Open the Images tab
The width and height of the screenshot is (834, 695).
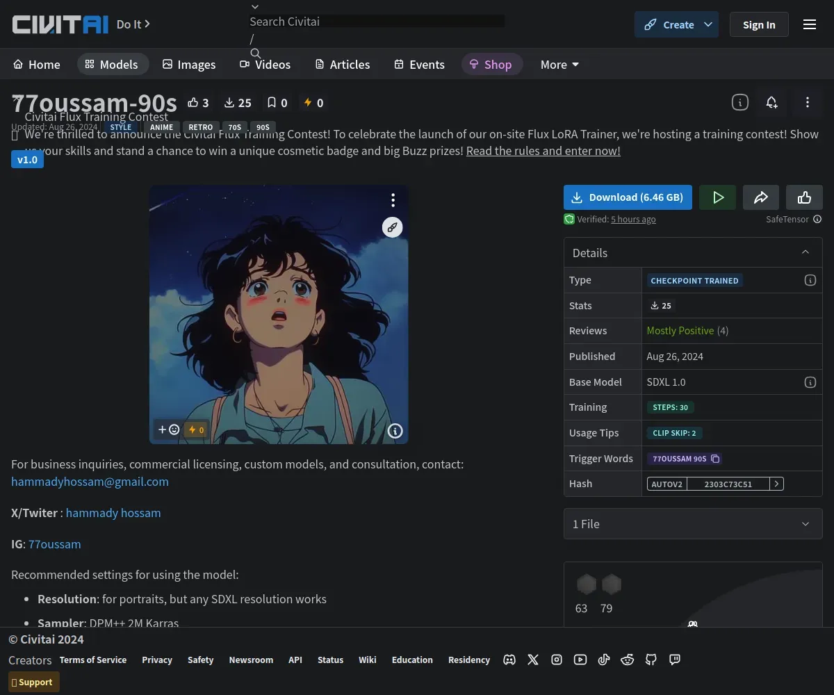pyautogui.click(x=189, y=65)
